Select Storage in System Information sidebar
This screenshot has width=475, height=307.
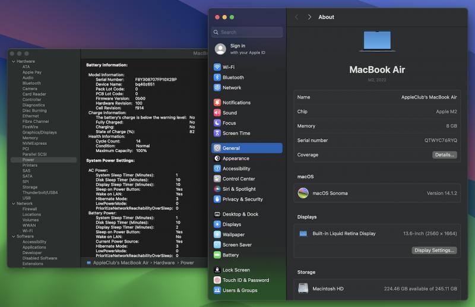click(30, 187)
